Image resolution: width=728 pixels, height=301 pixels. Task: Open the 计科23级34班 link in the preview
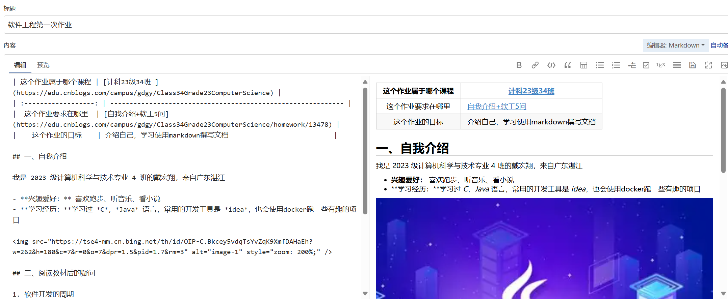(x=531, y=91)
